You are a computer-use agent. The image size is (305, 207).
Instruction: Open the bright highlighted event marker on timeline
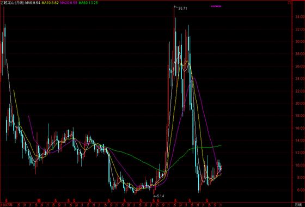[x=39, y=200]
